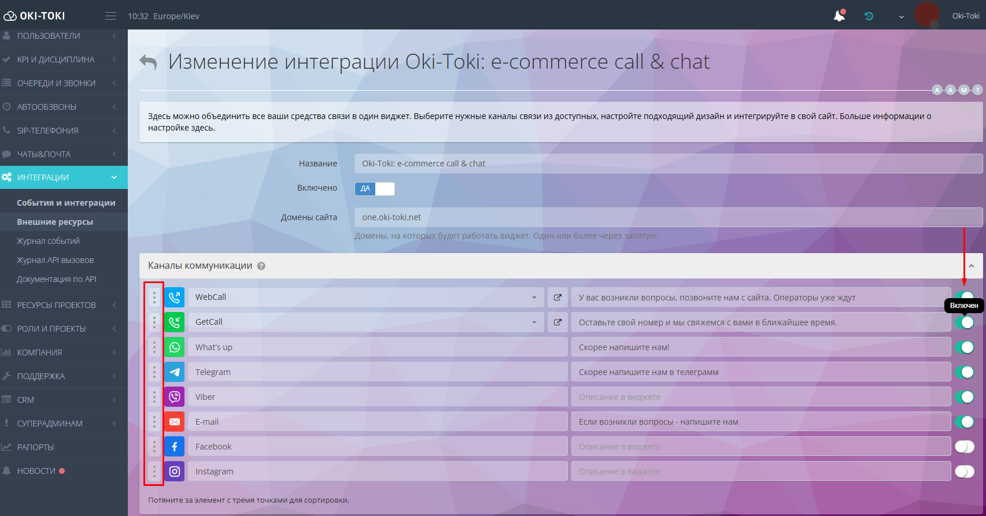Open the Документация по API link

coord(57,279)
